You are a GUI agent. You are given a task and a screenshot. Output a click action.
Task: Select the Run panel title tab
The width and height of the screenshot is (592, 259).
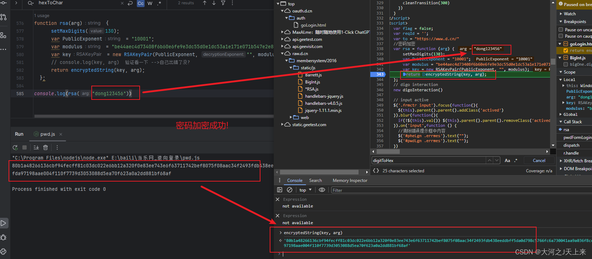[x=19, y=134]
